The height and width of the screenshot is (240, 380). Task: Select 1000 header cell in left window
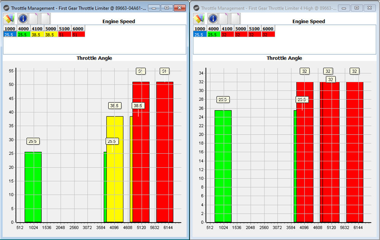pyautogui.click(x=10, y=29)
